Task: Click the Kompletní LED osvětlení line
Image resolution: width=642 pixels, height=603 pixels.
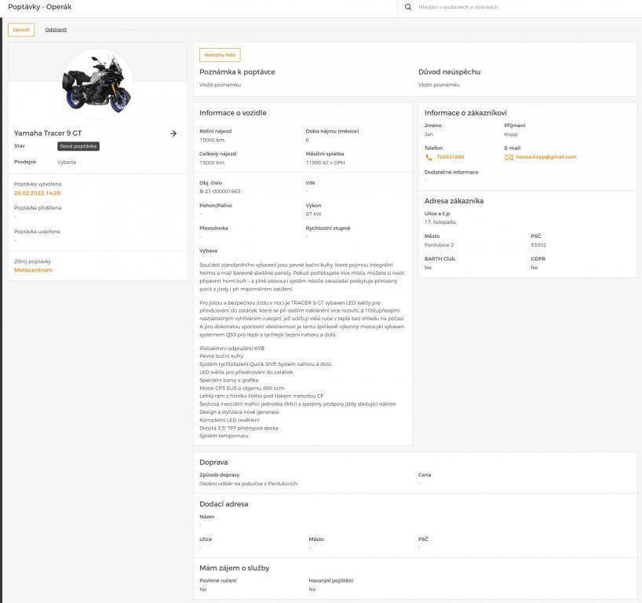Action: click(229, 420)
